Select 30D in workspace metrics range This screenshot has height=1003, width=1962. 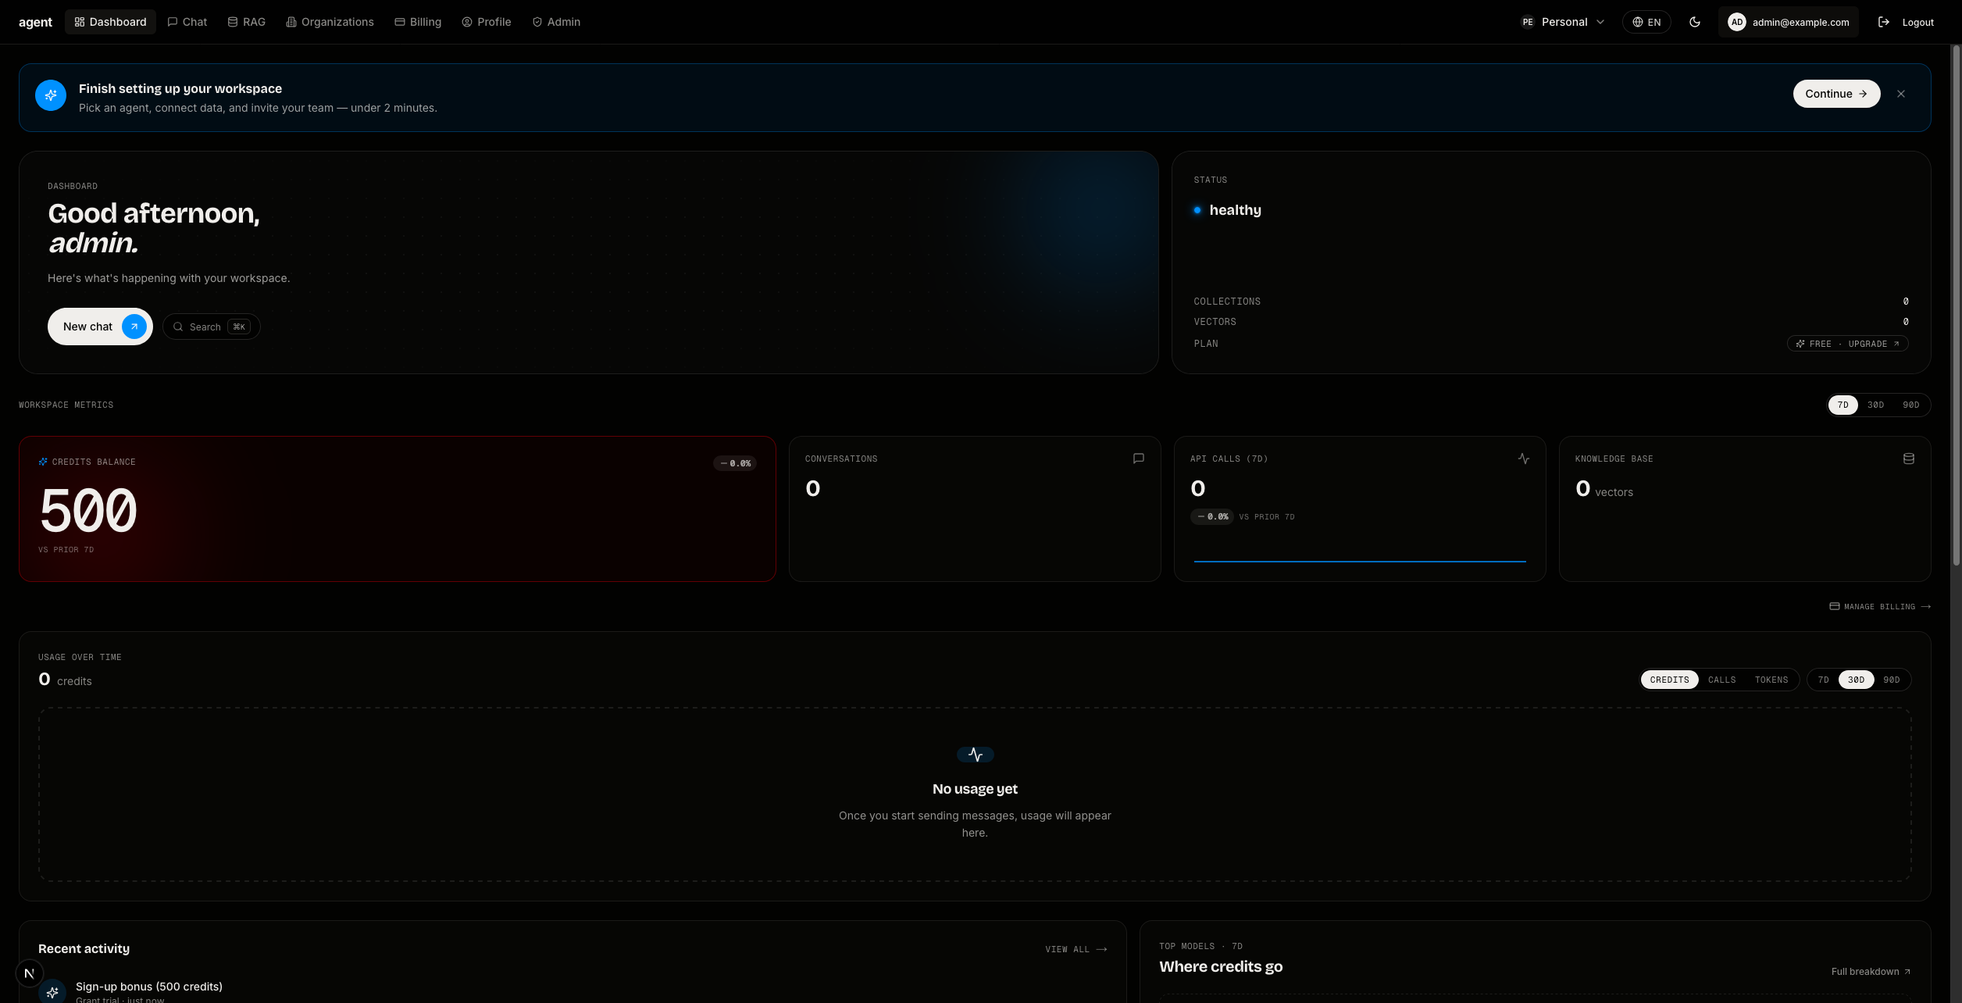(1876, 405)
